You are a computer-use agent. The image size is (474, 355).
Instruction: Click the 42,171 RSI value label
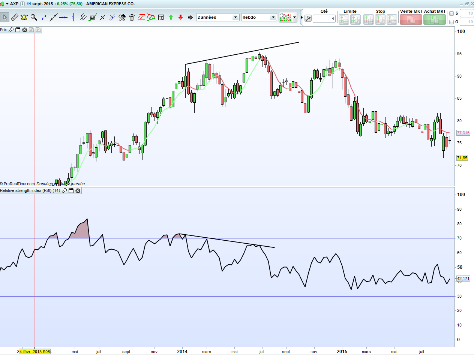coord(463,279)
